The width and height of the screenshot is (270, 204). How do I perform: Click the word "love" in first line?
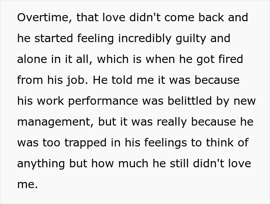tap(114, 17)
